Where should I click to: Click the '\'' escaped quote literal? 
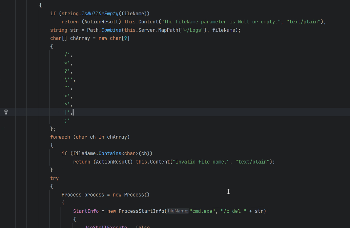[67, 80]
